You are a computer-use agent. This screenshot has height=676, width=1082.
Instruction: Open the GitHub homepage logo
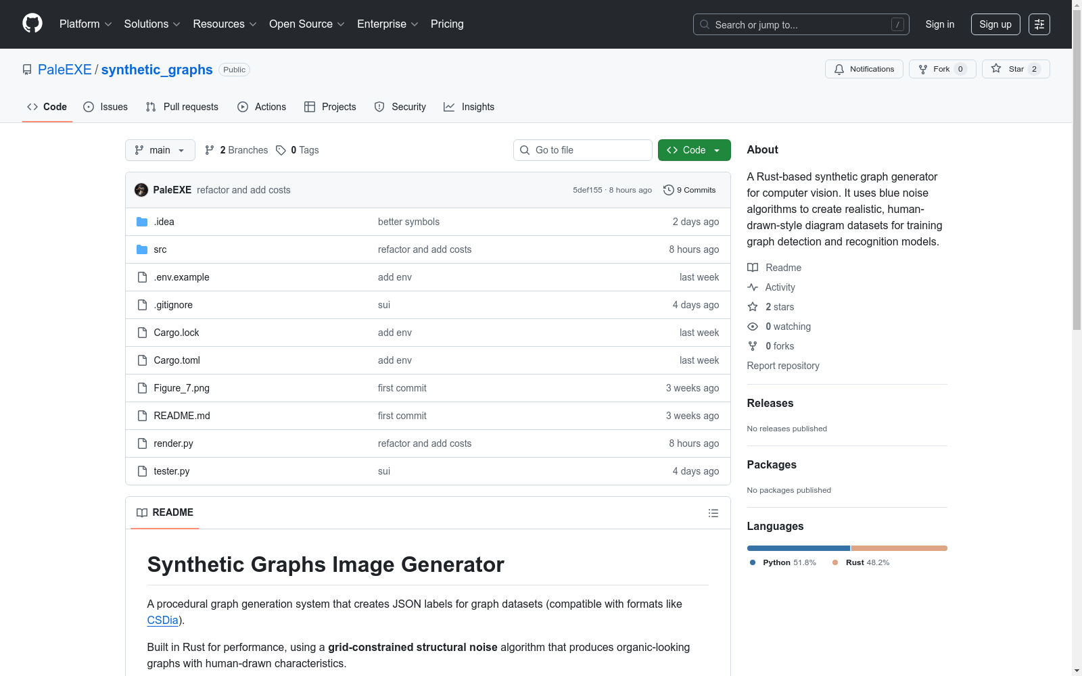(x=32, y=24)
